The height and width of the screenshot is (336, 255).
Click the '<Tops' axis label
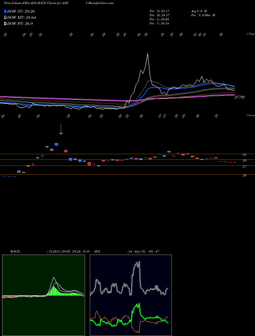(250, 34)
